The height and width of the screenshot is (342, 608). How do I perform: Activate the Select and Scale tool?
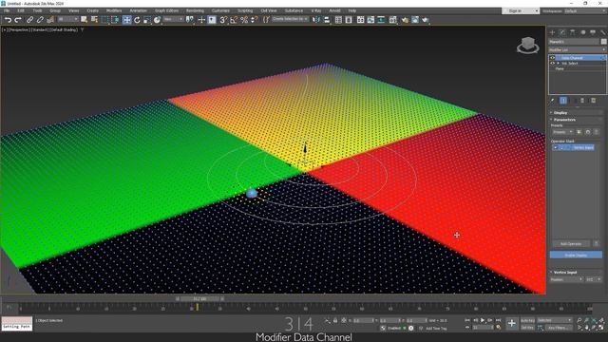[x=147, y=20]
